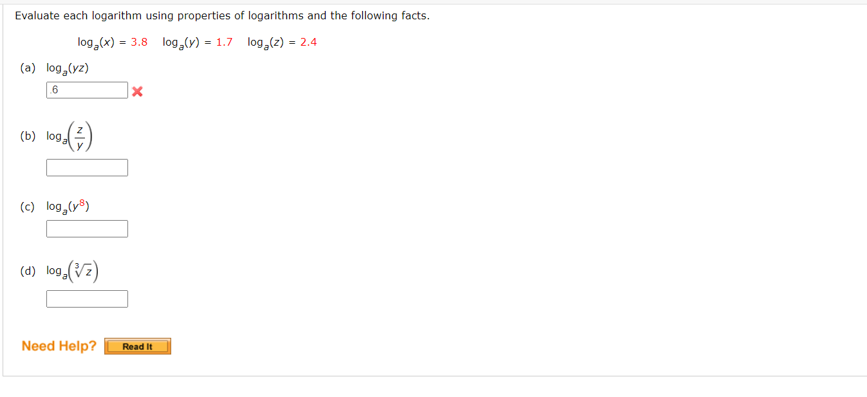Select the answer field containing .6

click(86, 89)
